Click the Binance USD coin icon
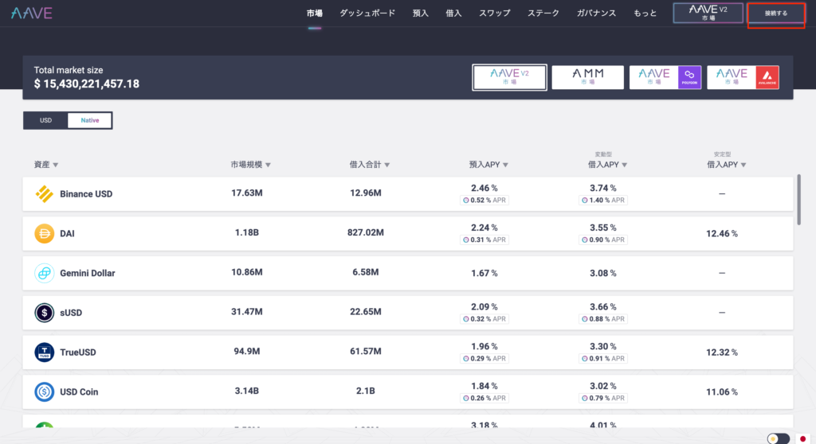Screen dimensions: 816x444 (45, 194)
